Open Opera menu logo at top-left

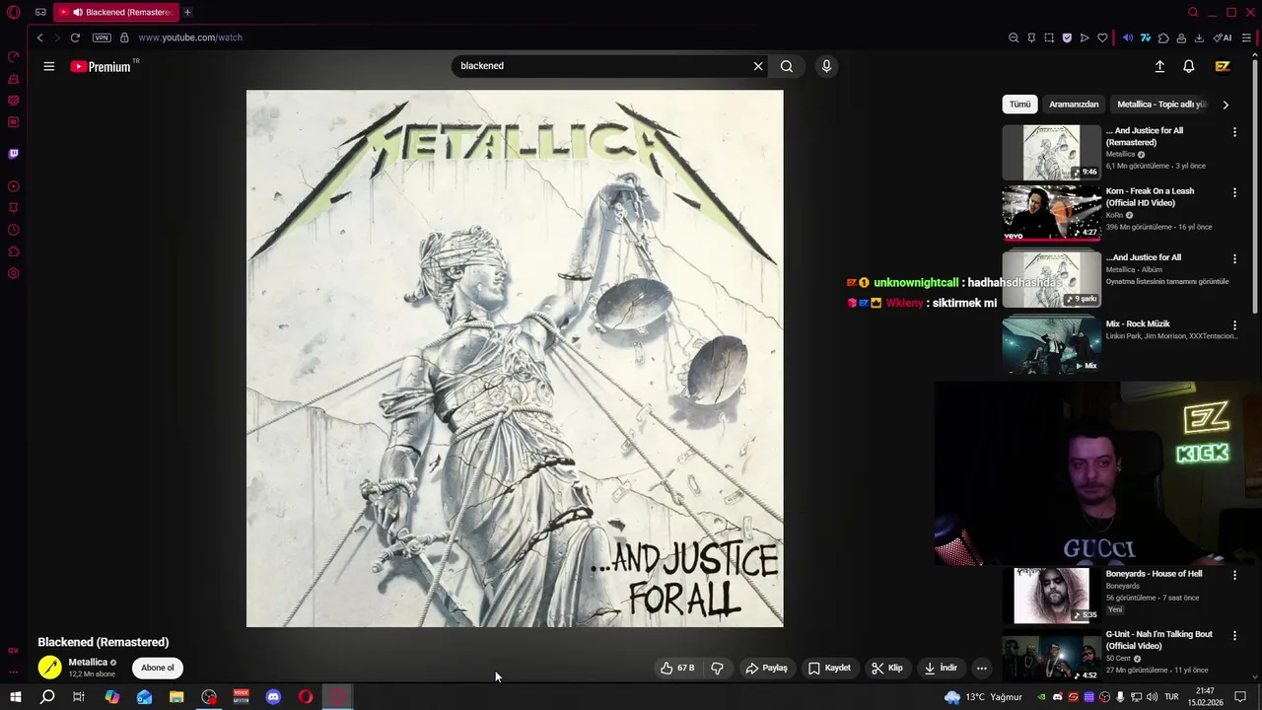[x=14, y=12]
